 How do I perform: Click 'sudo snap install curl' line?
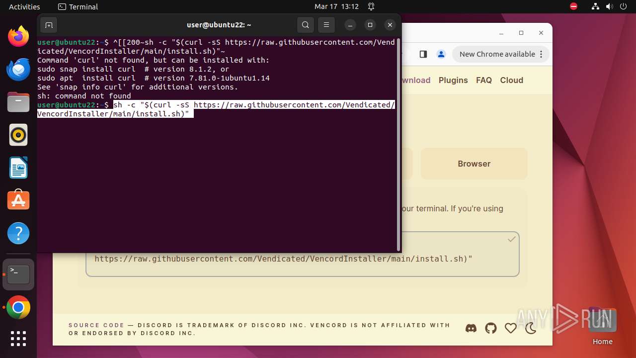133,69
